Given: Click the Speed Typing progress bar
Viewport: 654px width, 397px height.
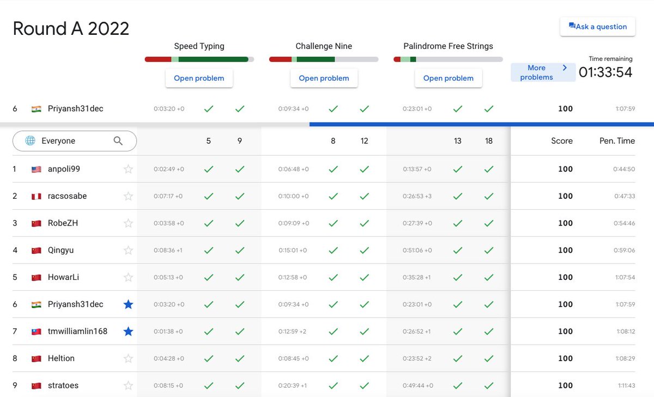Looking at the screenshot, I should [199, 59].
